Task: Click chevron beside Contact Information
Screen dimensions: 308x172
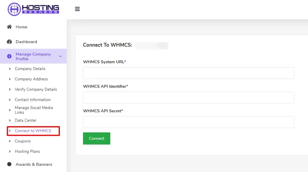Action: click(x=10, y=100)
